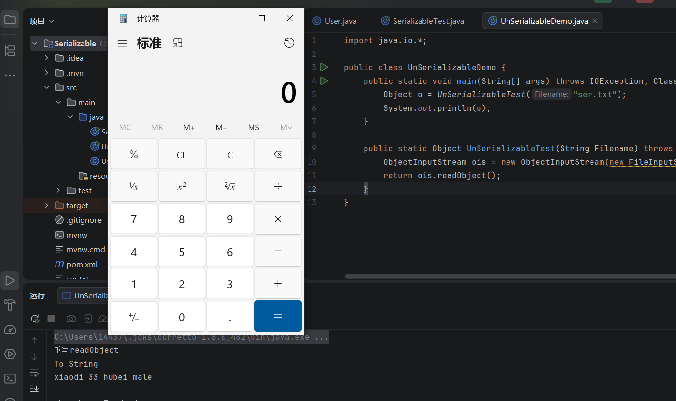Image resolution: width=676 pixels, height=401 pixels.
Task: Click the reciprocal 1/x button
Action: coord(134,186)
